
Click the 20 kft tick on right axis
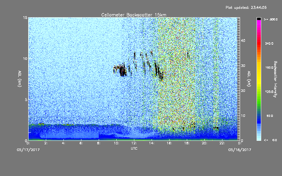click(243, 91)
